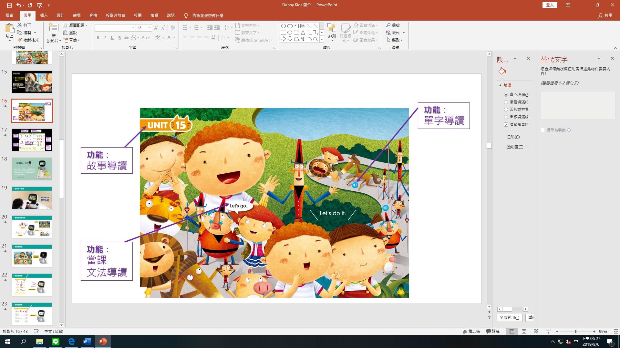
Task: Adjust the zoom slider handle
Action: [575, 331]
